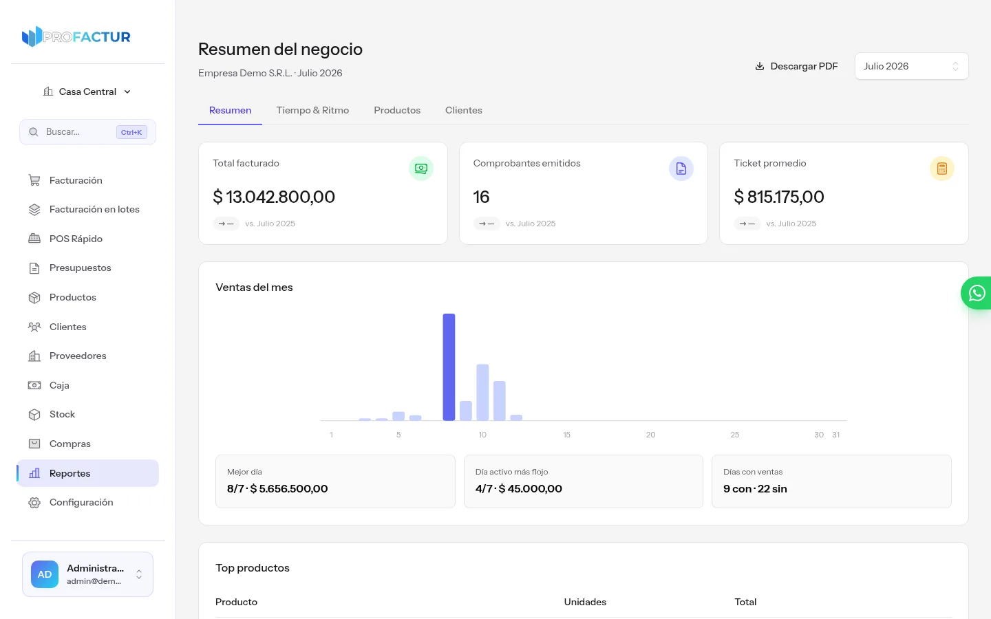Click the $ 815.175,00 ticket value
The image size is (991, 619).
779,197
